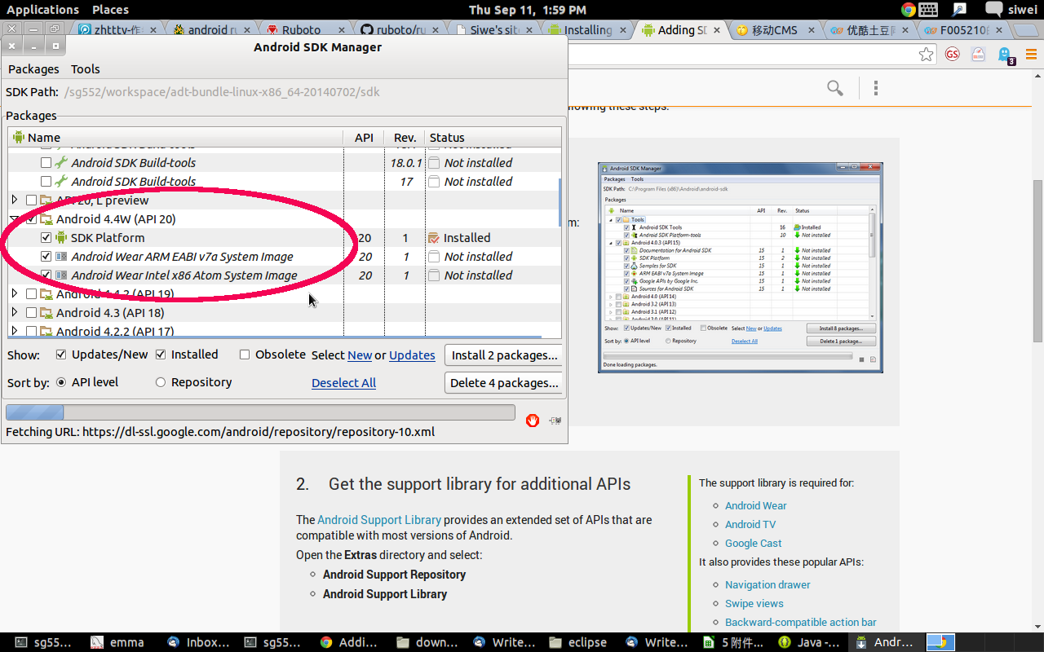The width and height of the screenshot is (1044, 652).
Task: Click the key icon in the top panel
Action: coord(958,10)
